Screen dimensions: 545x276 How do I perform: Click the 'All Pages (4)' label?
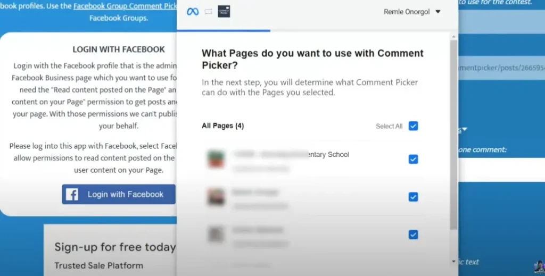(223, 126)
